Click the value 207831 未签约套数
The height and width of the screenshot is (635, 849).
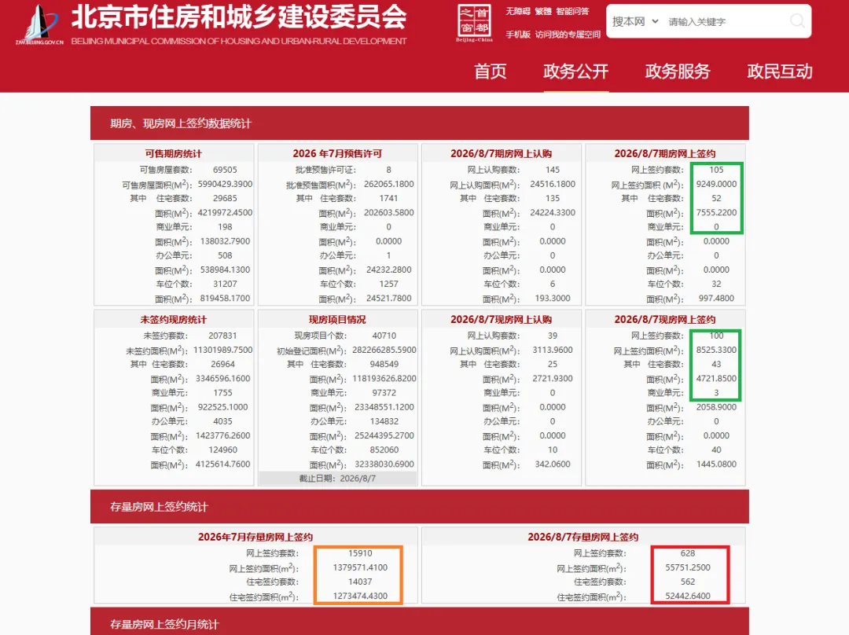[222, 336]
